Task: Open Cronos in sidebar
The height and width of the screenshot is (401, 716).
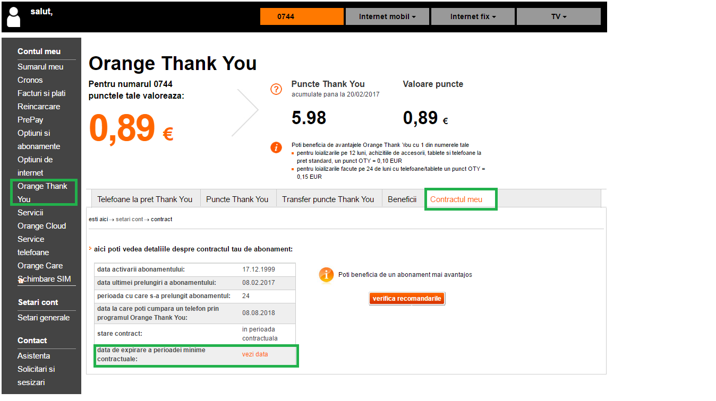Action: pyautogui.click(x=30, y=80)
